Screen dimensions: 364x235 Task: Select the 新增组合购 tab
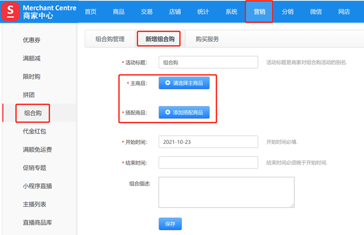(x=159, y=38)
